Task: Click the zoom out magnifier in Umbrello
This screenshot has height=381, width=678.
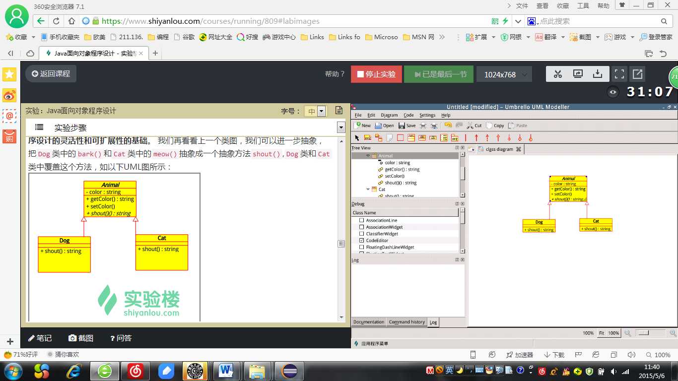Action: [x=627, y=333]
